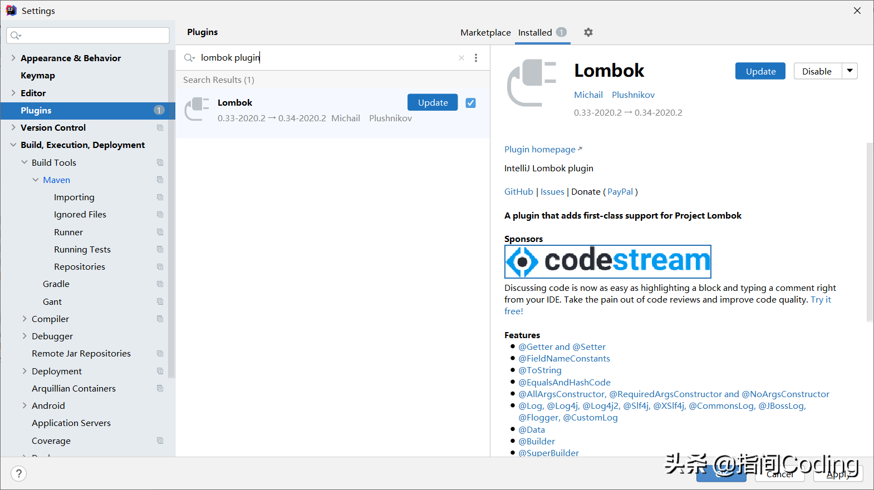Click the settings search magnifier icon

coord(16,36)
